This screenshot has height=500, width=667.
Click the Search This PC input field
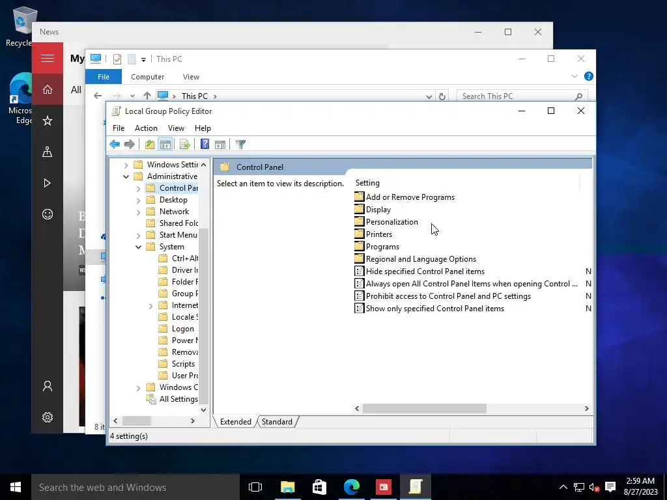coord(522,96)
